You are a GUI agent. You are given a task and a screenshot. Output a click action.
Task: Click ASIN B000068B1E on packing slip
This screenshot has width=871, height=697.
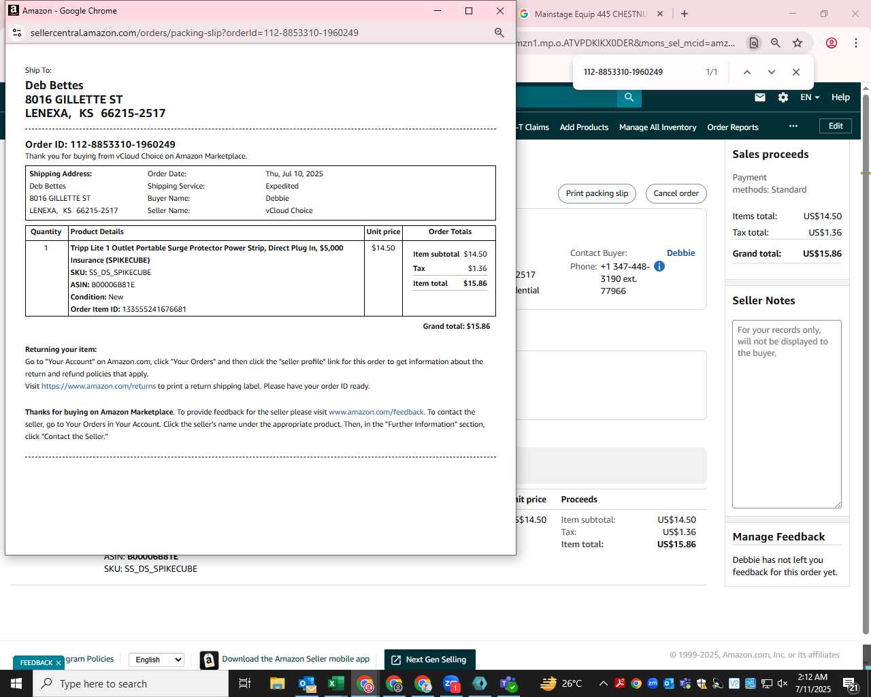click(103, 285)
